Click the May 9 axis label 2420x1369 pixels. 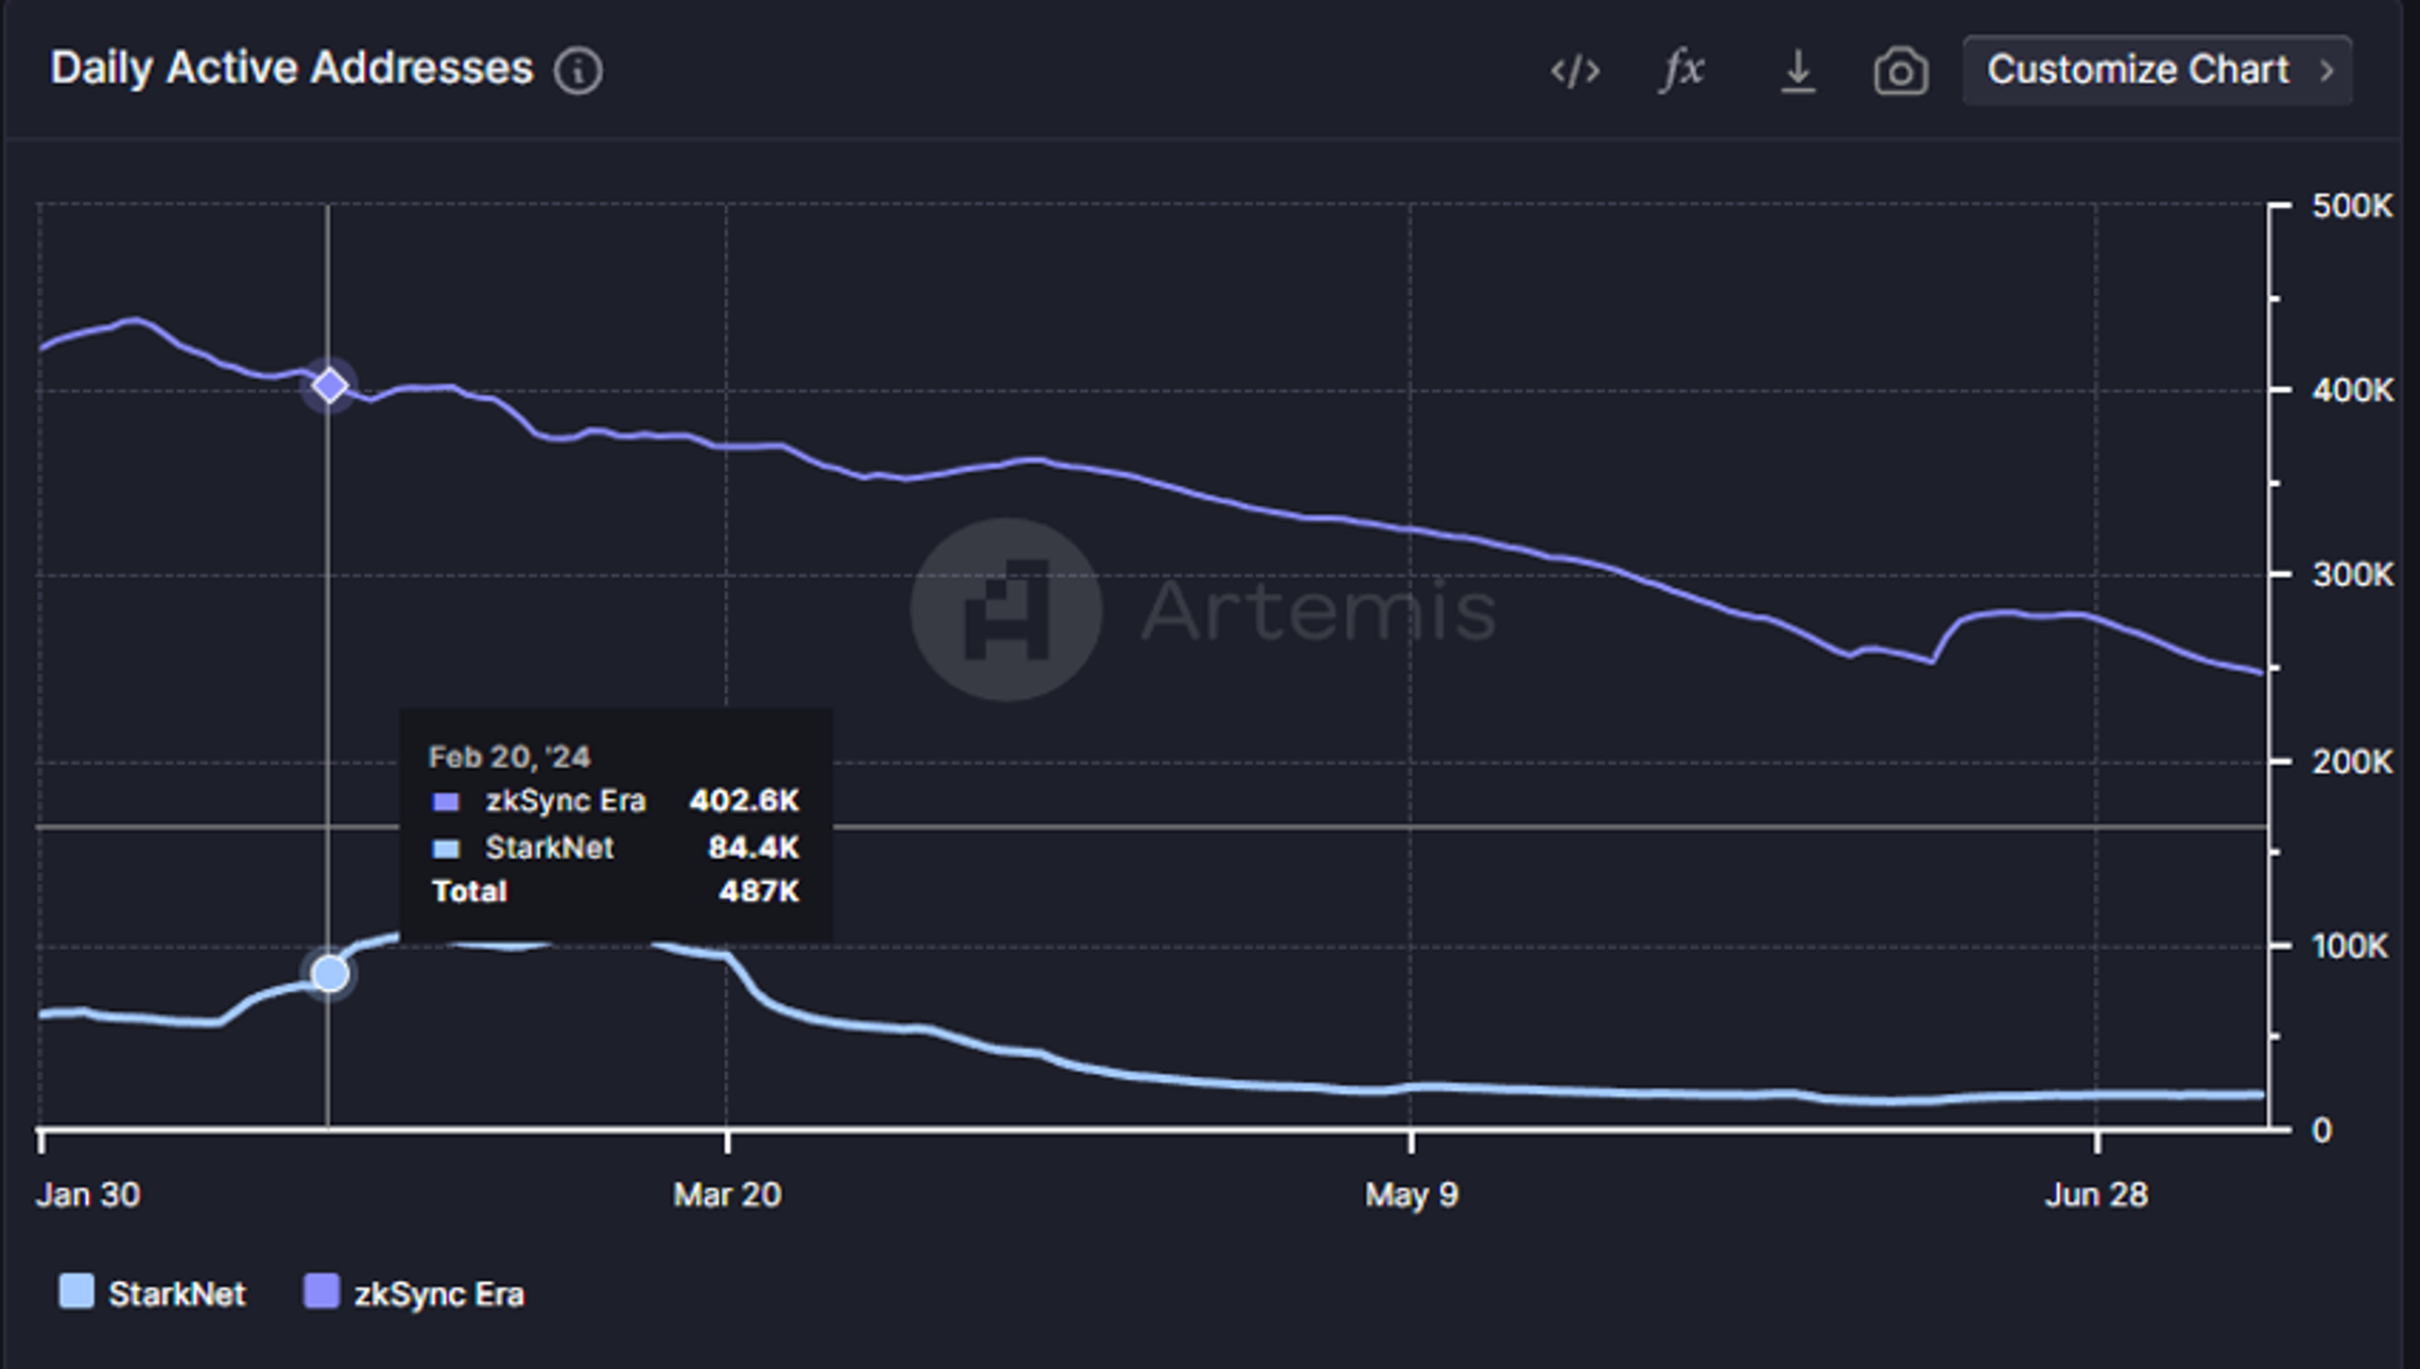click(1411, 1196)
